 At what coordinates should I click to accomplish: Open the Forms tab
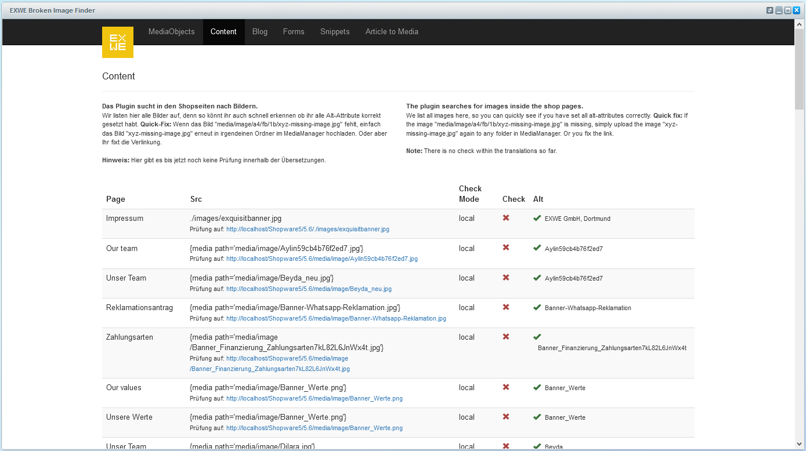click(294, 32)
